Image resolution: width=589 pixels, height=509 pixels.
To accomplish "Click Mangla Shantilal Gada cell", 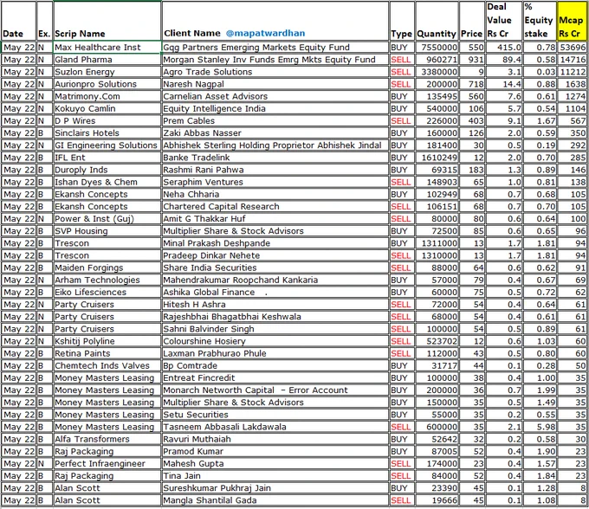I will (x=275, y=500).
